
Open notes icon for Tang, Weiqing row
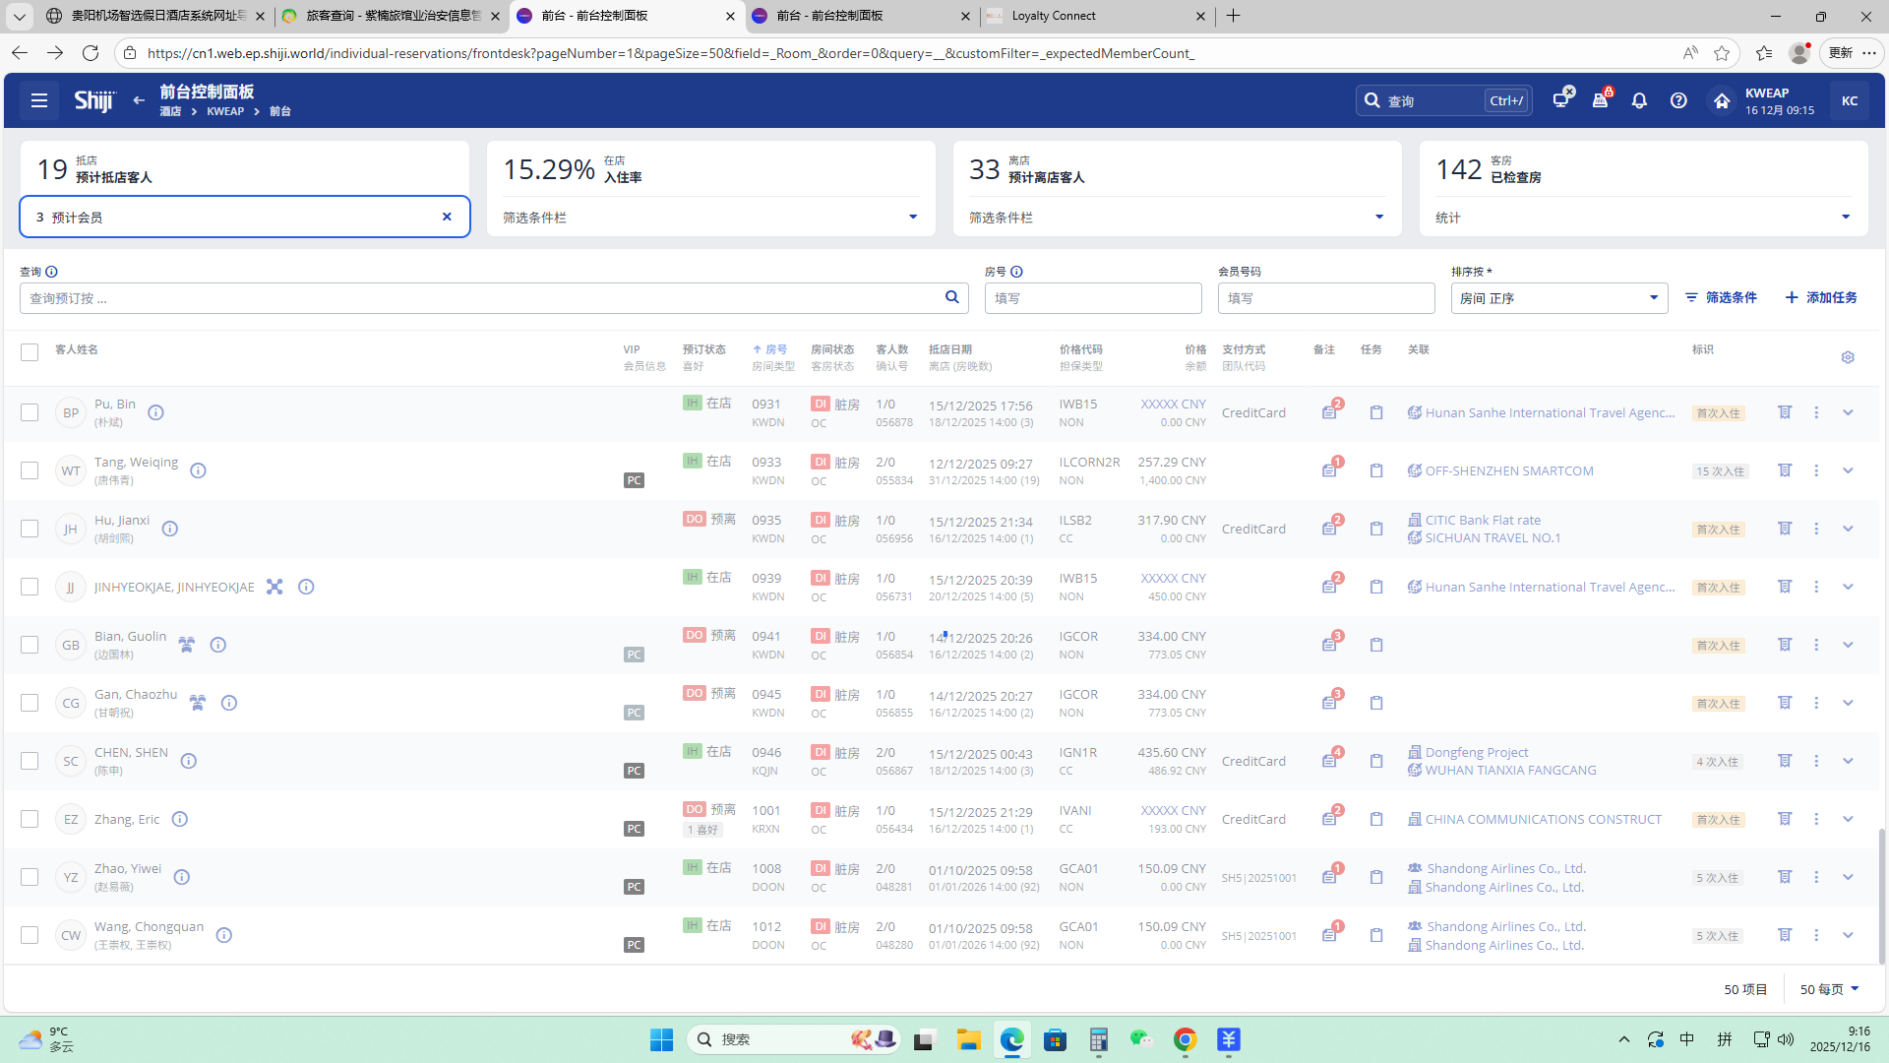[1329, 470]
